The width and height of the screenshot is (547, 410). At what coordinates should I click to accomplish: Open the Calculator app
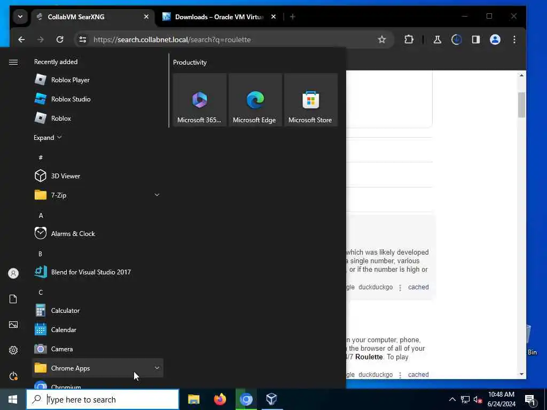[x=98, y=310]
